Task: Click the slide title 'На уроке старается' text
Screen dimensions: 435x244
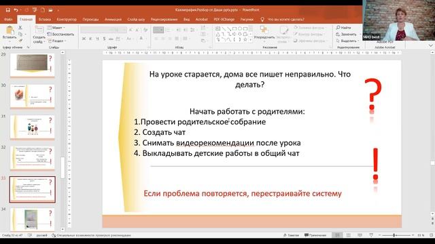Action: click(x=249, y=79)
